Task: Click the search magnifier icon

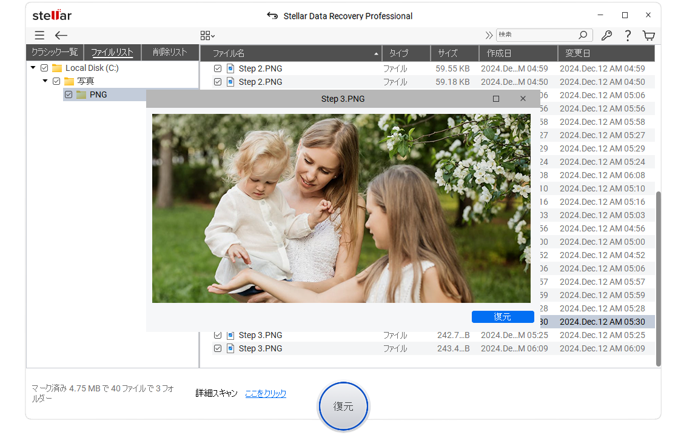Action: [583, 35]
